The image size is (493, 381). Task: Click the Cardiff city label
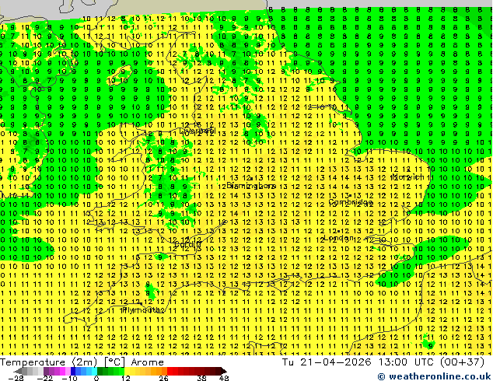coord(188,244)
